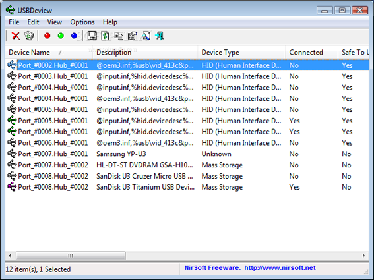The width and height of the screenshot is (374, 280).
Task: Click the exit door toolbar icon
Action: [160, 36]
